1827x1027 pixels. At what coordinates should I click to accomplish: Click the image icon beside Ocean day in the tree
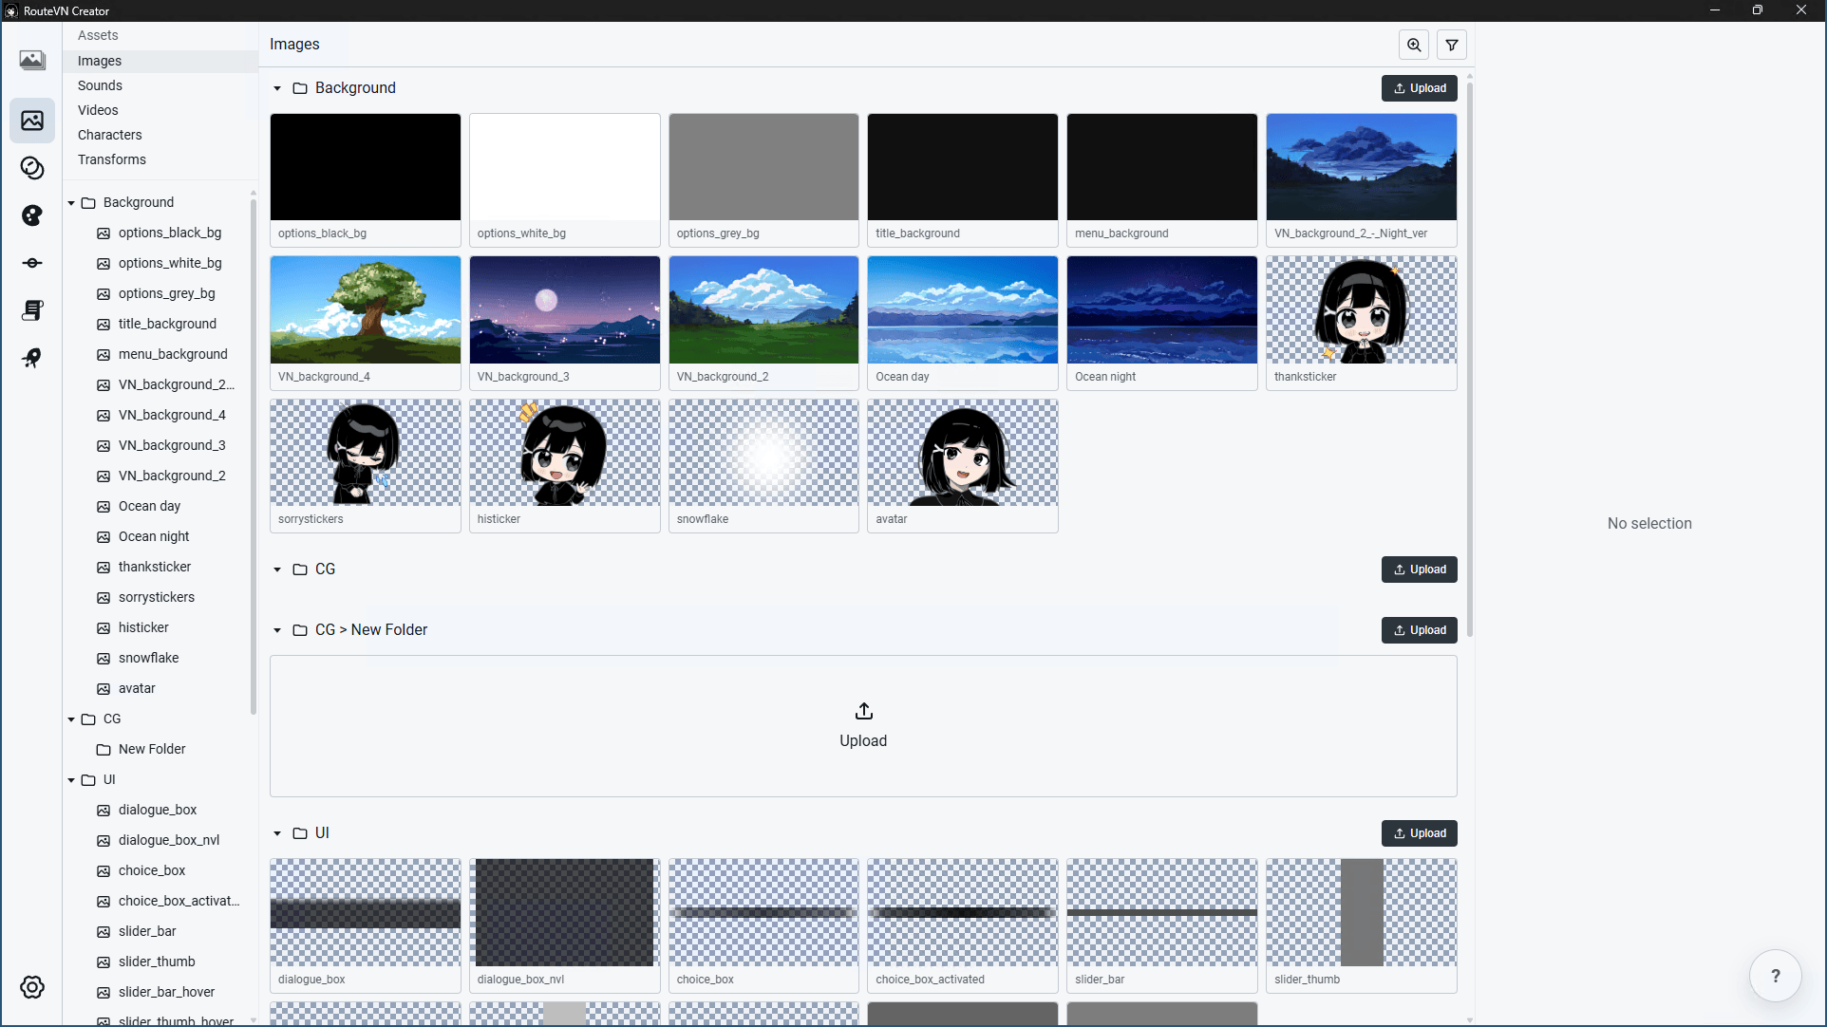(104, 506)
